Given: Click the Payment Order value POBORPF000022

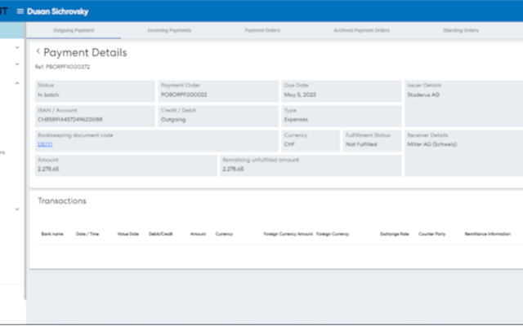Looking at the screenshot, I should [184, 95].
